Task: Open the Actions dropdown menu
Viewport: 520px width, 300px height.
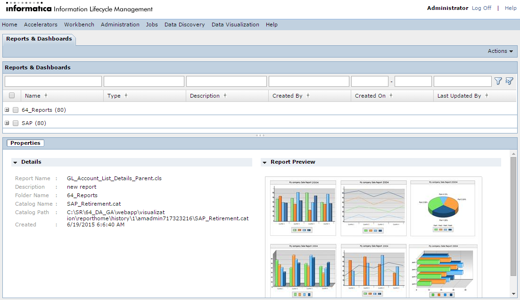Action: click(500, 51)
